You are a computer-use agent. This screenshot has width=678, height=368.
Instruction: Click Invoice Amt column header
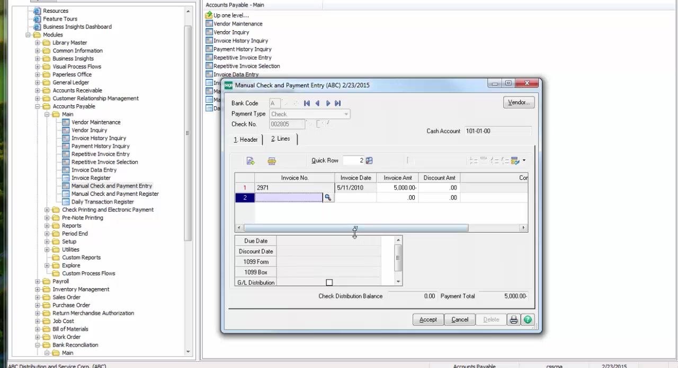click(397, 178)
